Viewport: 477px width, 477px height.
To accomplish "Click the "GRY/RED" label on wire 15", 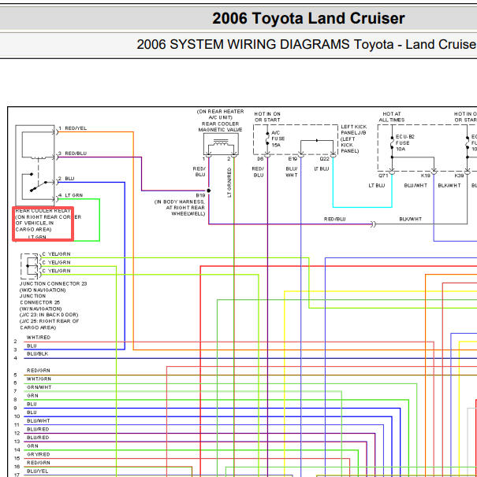I will [x=39, y=454].
